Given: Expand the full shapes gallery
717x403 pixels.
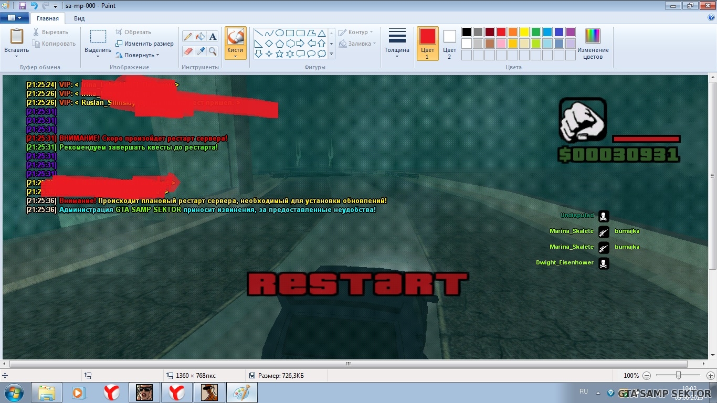Looking at the screenshot, I should coord(331,54).
